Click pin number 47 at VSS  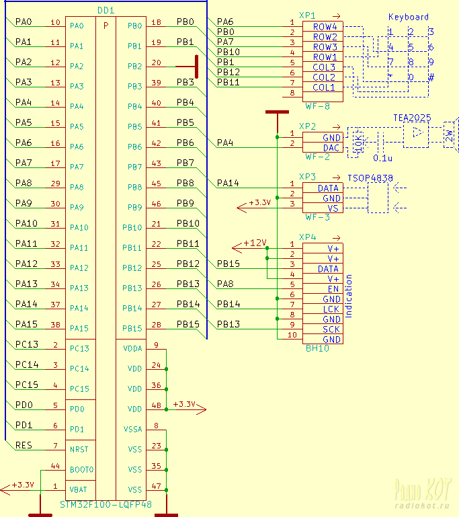click(x=156, y=486)
